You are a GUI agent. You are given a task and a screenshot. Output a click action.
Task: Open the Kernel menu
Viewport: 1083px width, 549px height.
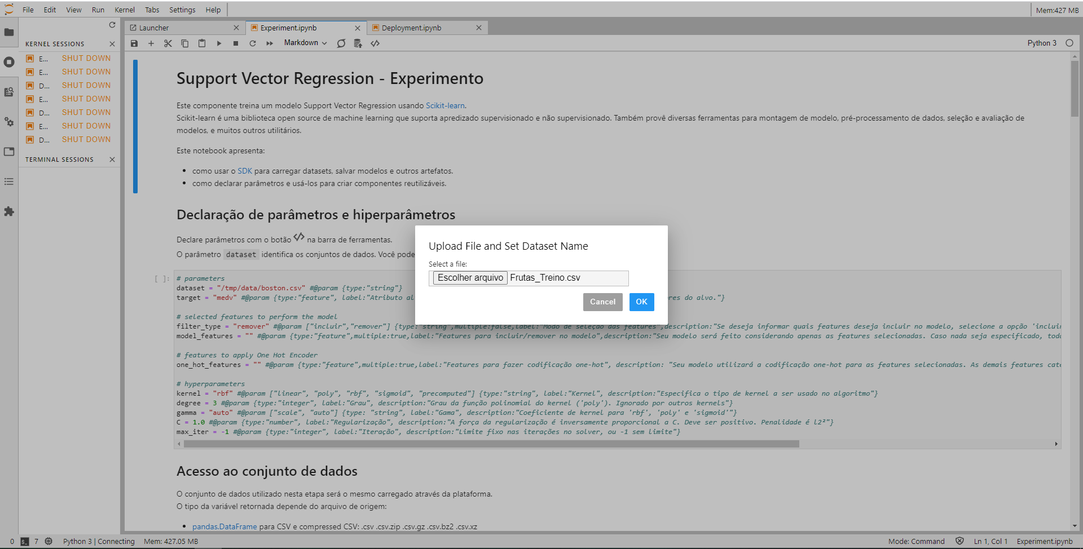coord(125,10)
